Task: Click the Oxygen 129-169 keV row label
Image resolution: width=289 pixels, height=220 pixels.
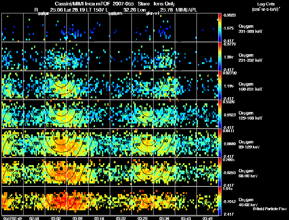Action: 250,116
